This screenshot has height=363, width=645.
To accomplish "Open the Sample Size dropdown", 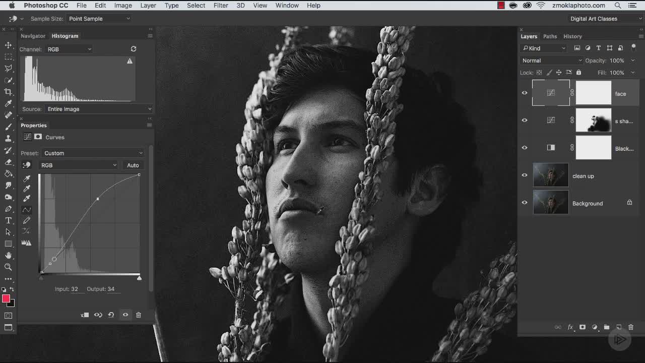I will tap(99, 19).
